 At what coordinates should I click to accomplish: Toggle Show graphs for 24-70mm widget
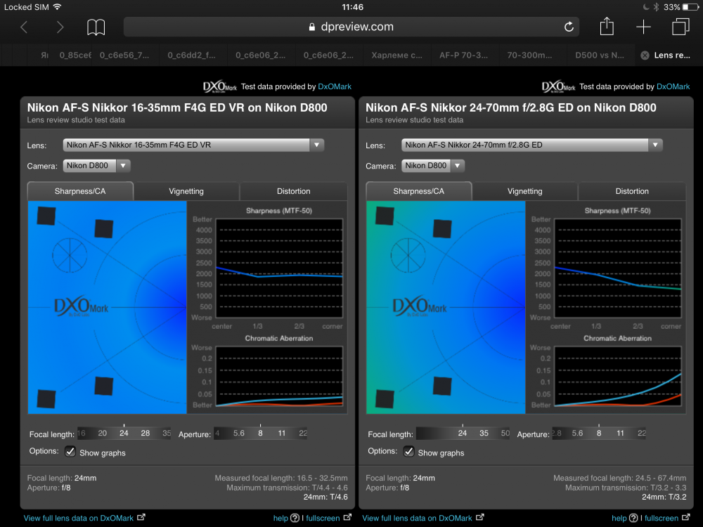coord(408,452)
